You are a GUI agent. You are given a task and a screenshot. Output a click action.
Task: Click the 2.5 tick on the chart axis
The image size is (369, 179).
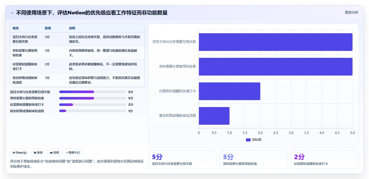(276, 133)
